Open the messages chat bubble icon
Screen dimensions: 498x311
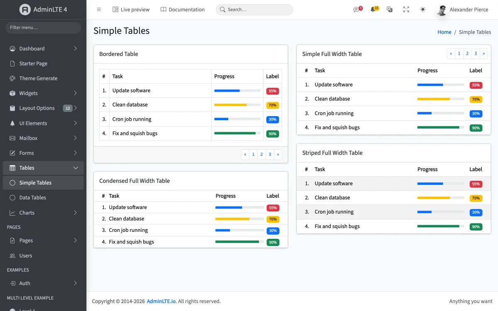pos(356,10)
